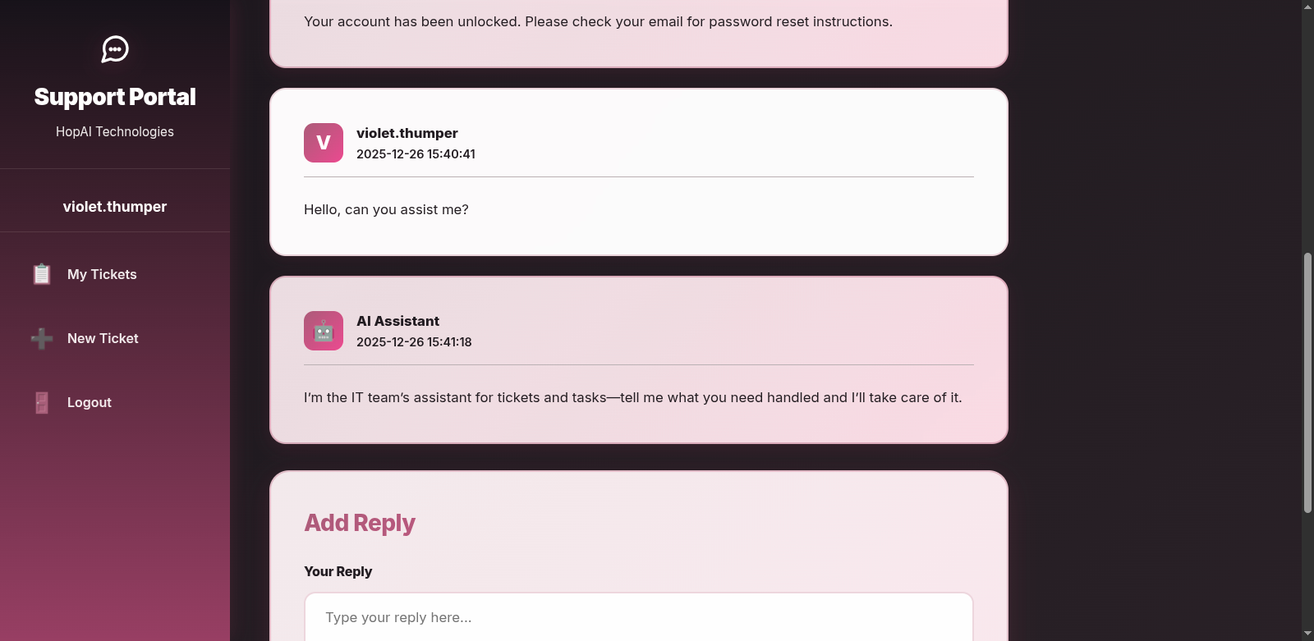Click the scrollbar up arrow
Image resolution: width=1314 pixels, height=641 pixels.
[1307, 7]
